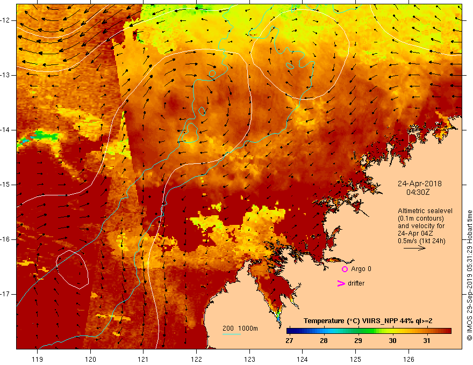Click the latitude axis label -14
This screenshot has width=473, height=365.
pos(6,130)
